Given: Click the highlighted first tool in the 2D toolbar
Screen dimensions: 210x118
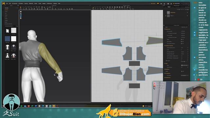Looking at the screenshot, I should click(93, 7).
